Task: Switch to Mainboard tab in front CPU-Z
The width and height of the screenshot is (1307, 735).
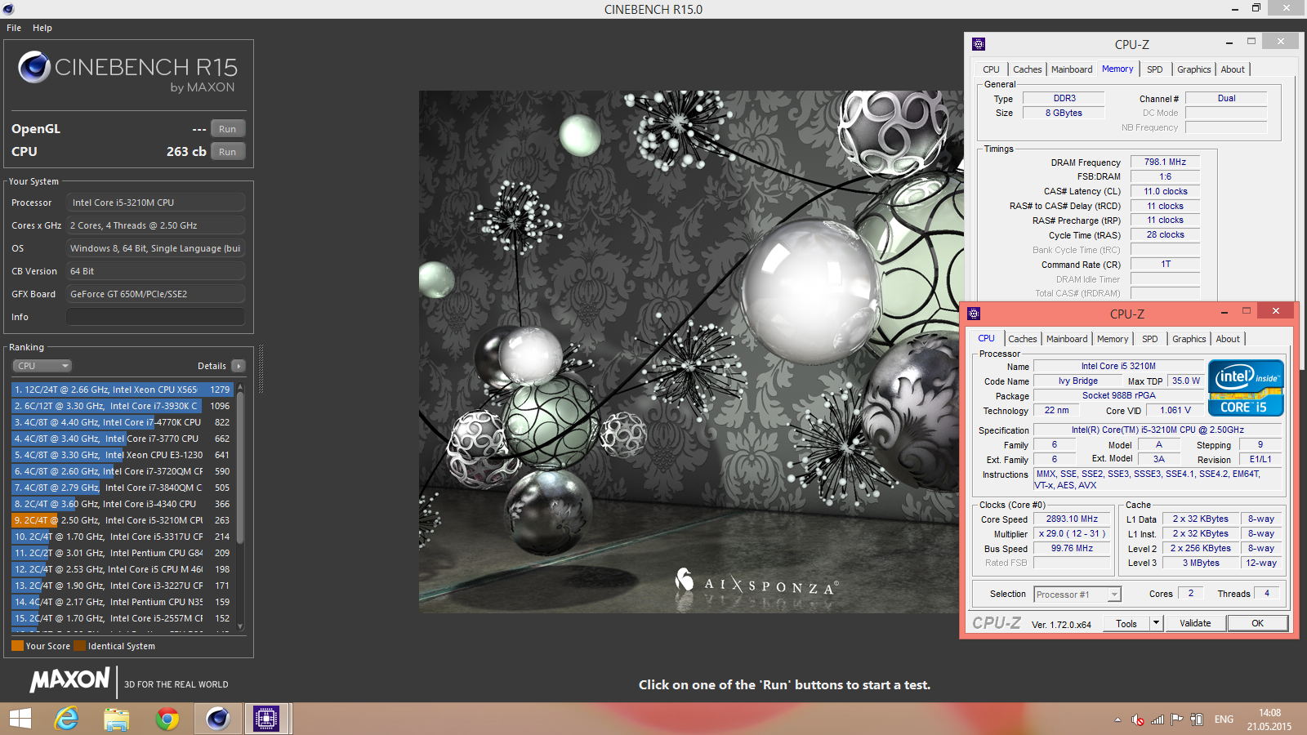Action: pos(1067,339)
